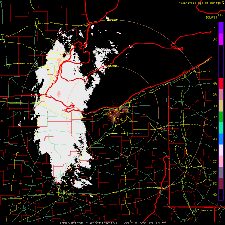Click the HR legend label
Screen dimensions: 225x225
click(x=214, y=117)
